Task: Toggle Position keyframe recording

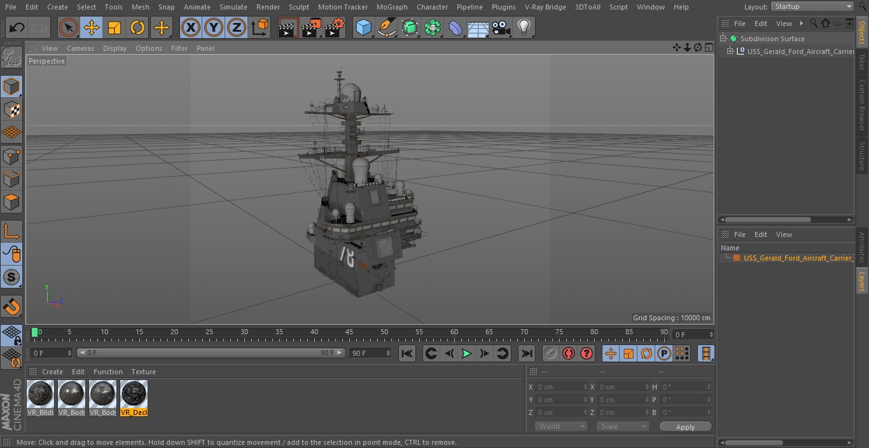Action: 611,353
